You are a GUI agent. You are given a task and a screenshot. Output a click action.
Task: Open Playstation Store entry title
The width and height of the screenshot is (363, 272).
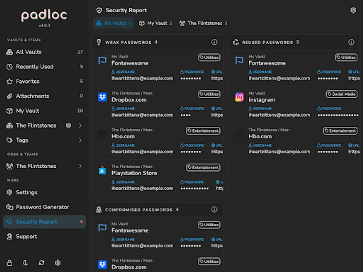134,173
